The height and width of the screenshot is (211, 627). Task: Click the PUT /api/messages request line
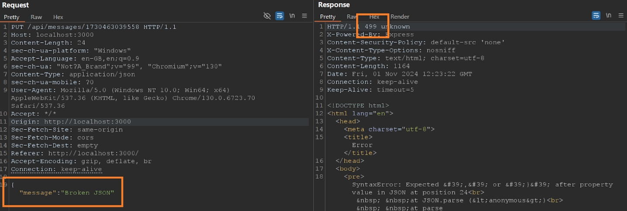[x=93, y=27]
